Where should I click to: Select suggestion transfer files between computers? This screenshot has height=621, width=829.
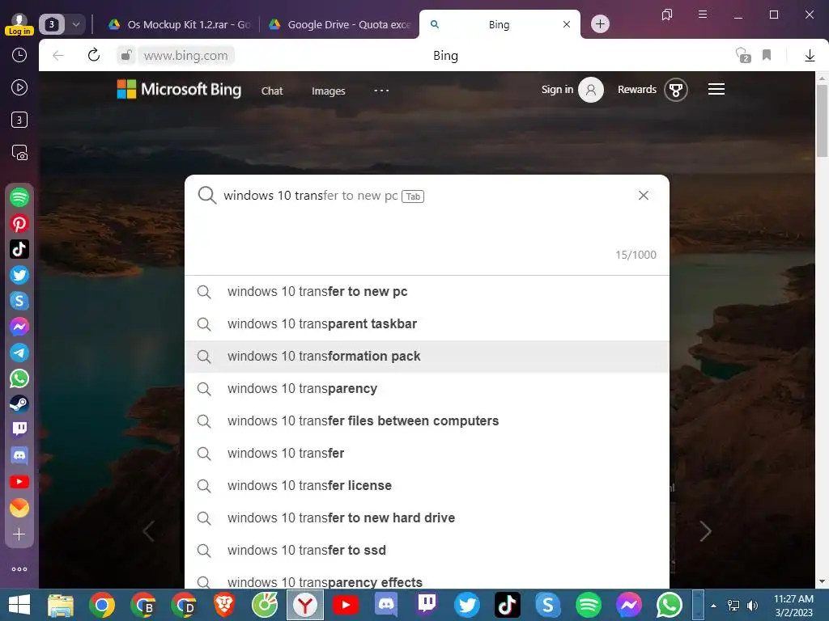coord(427,420)
